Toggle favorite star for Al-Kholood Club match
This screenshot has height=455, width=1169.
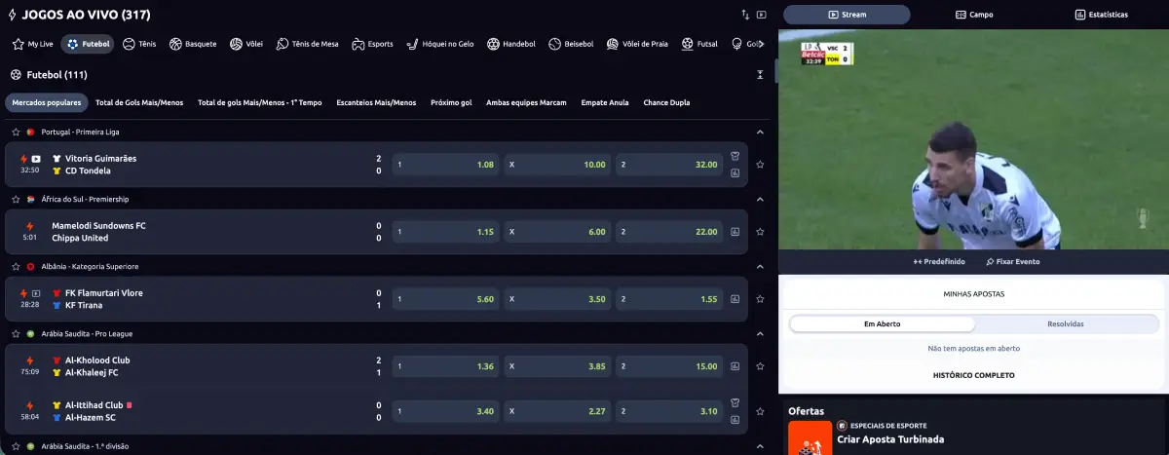tap(760, 366)
